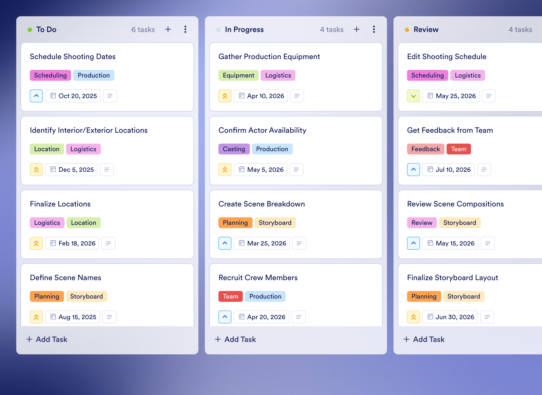
Task: Change priority of Create Scene Breakdown
Action: 225,243
